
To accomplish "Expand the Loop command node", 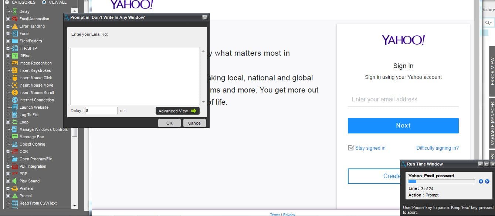I will [x=8, y=122].
